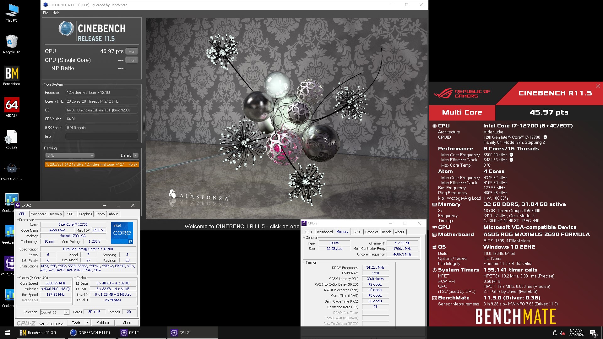Click the Close button in CPU-Z

click(127, 323)
